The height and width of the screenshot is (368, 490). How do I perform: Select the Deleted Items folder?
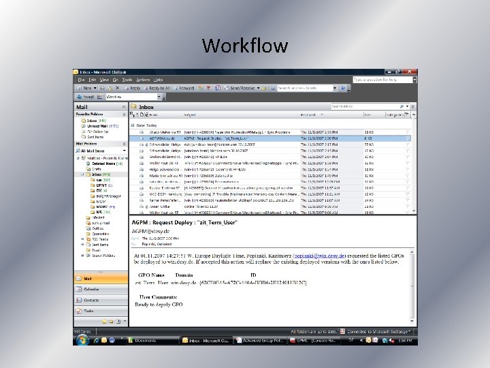pyautogui.click(x=105, y=164)
